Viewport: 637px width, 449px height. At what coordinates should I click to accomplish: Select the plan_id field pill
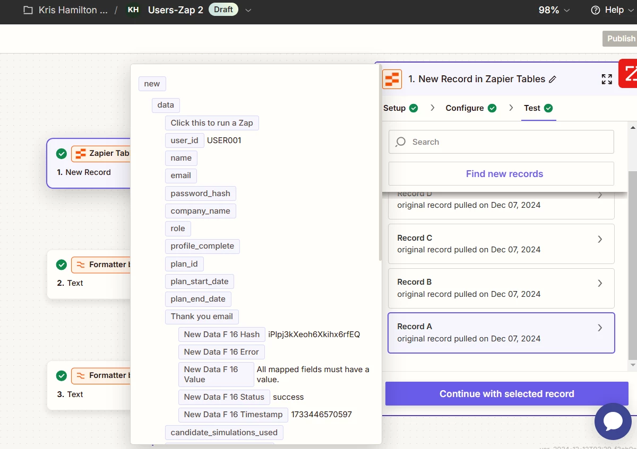tap(184, 264)
